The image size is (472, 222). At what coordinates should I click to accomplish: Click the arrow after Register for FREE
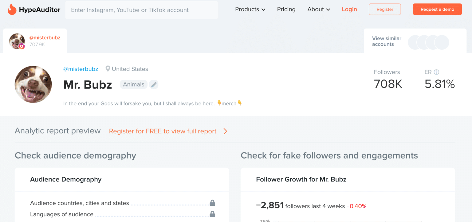[x=225, y=131]
